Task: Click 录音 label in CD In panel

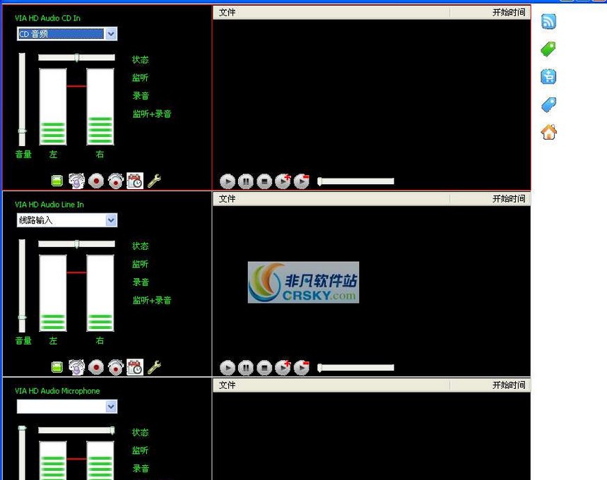Action: (141, 96)
